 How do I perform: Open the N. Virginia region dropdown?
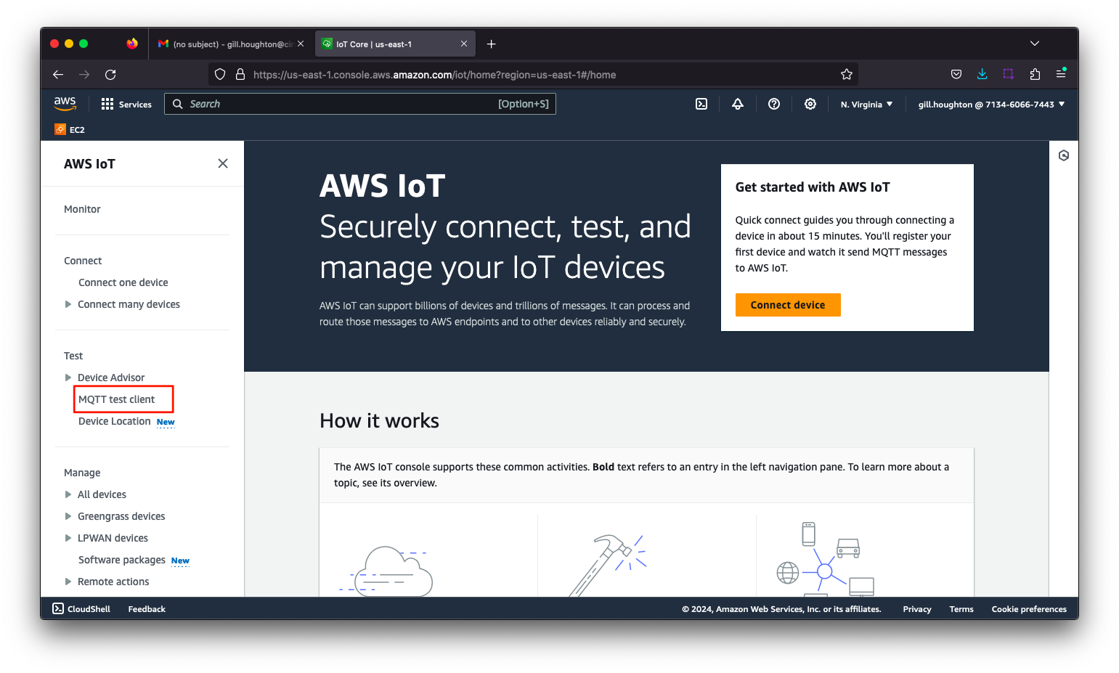pyautogui.click(x=866, y=104)
